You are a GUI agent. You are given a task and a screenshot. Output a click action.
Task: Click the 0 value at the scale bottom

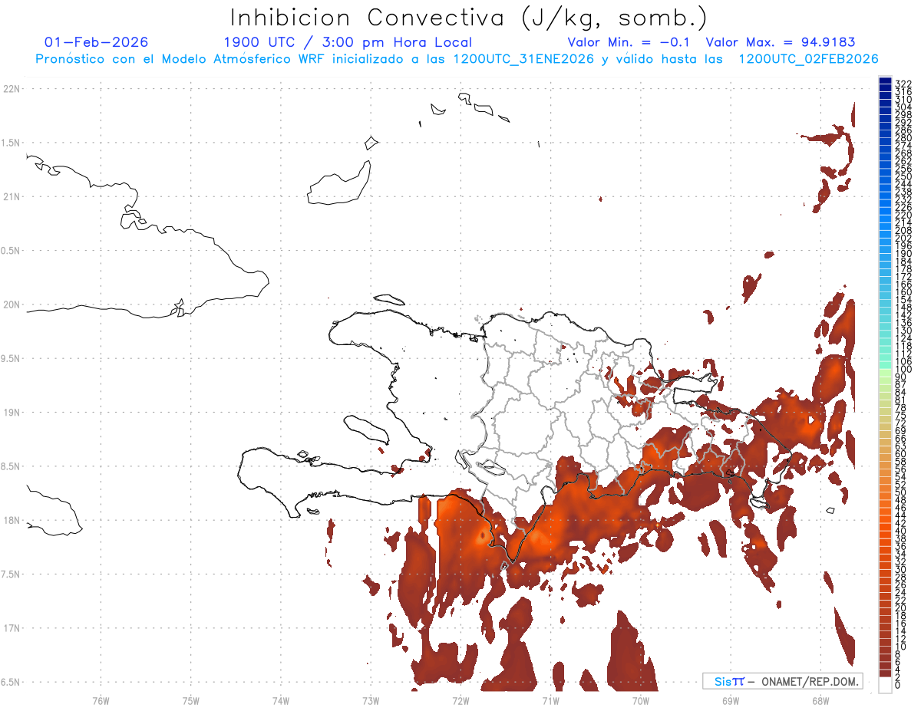point(899,684)
